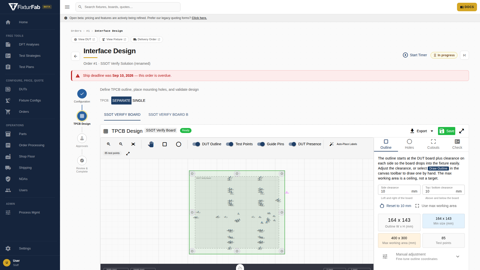
Task: Select the pan hand tool
Action: tap(151, 144)
